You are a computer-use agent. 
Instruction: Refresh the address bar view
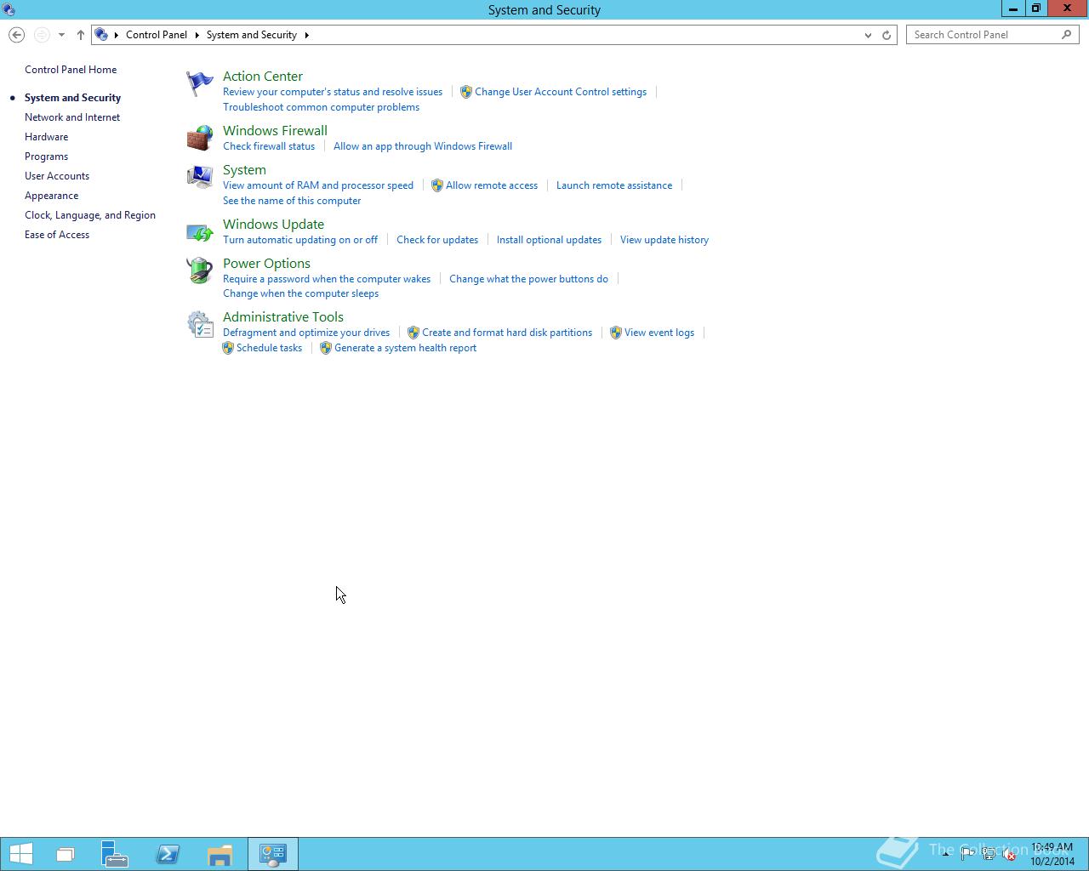tap(887, 35)
